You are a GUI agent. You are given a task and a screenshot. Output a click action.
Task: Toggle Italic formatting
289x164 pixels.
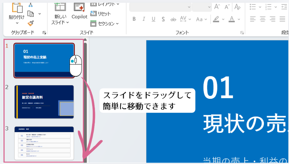tap(144, 19)
